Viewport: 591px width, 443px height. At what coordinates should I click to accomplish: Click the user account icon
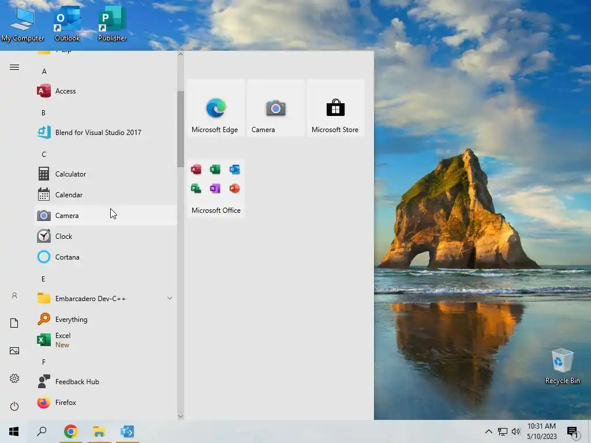pos(14,295)
